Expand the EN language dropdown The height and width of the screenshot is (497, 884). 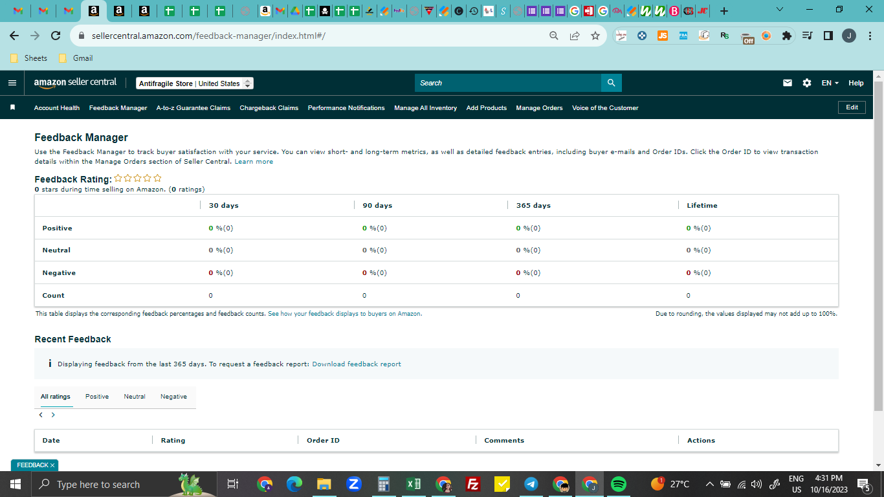pyautogui.click(x=830, y=83)
